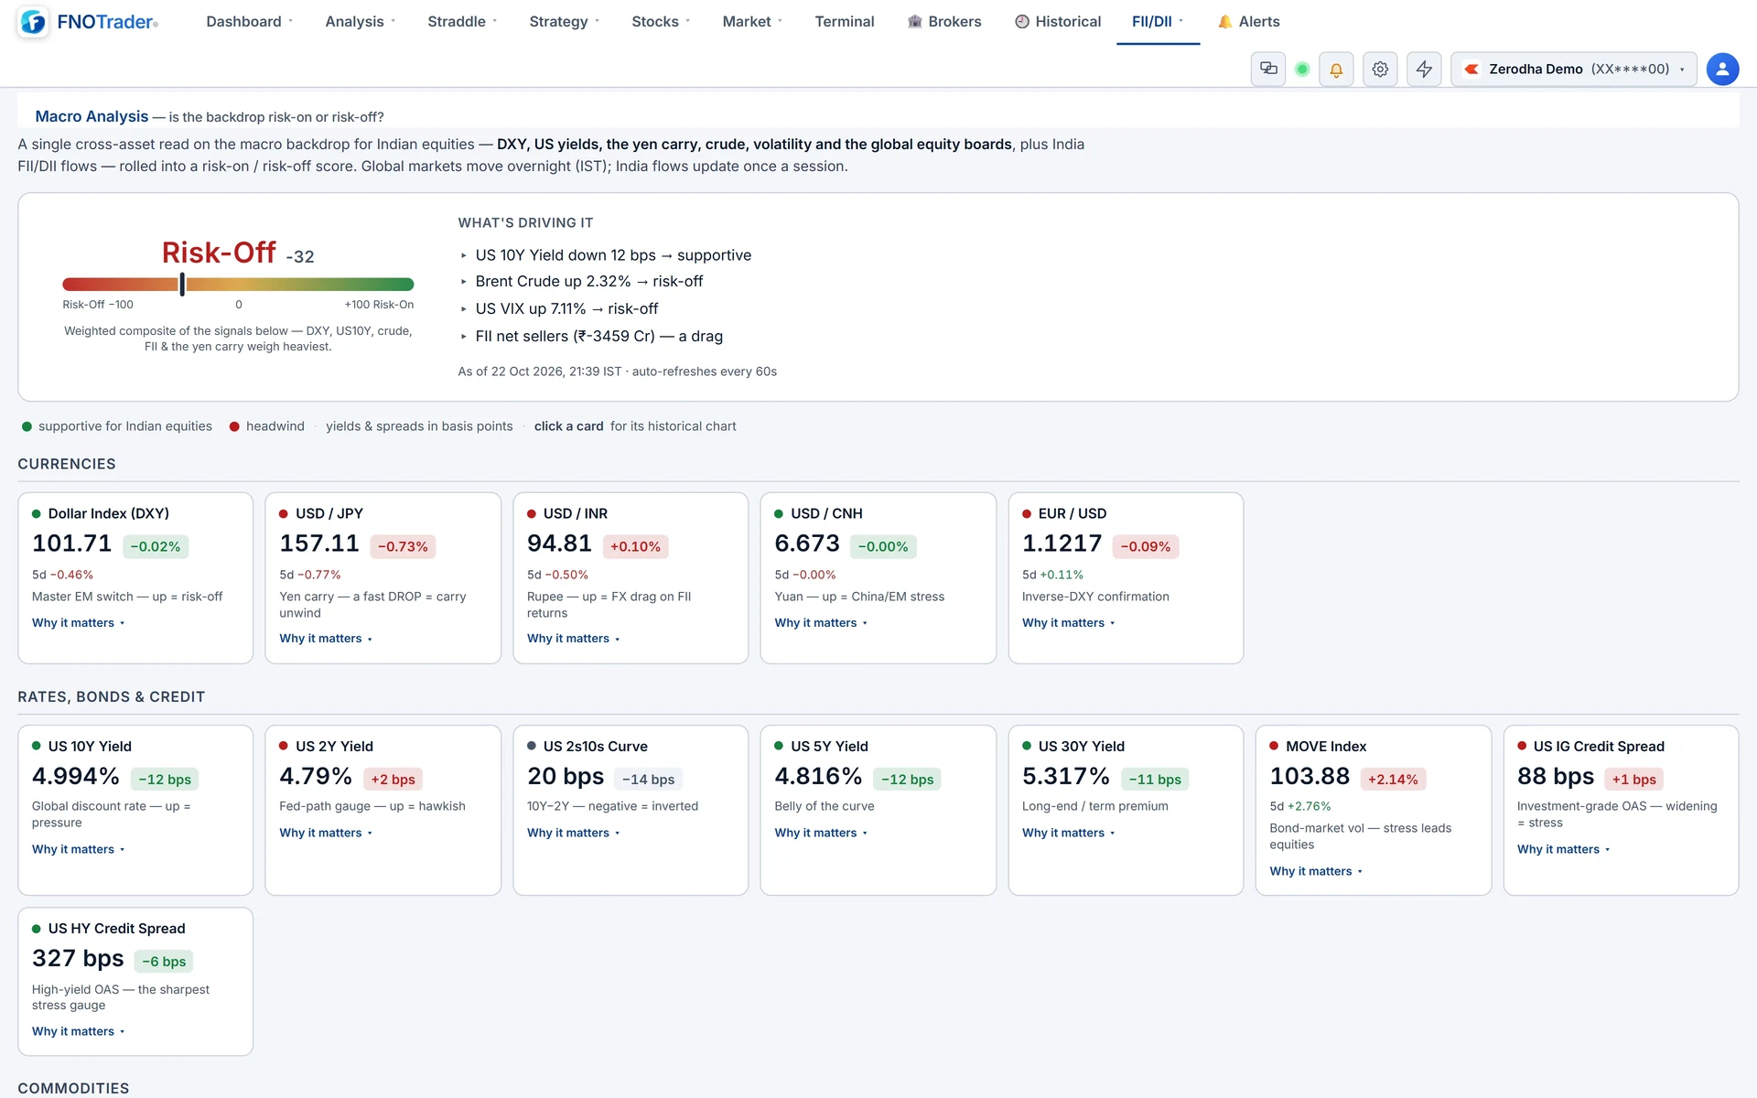The width and height of the screenshot is (1757, 1098).
Task: Open the Dollar Index (DXY) card title
Action: 108,514
